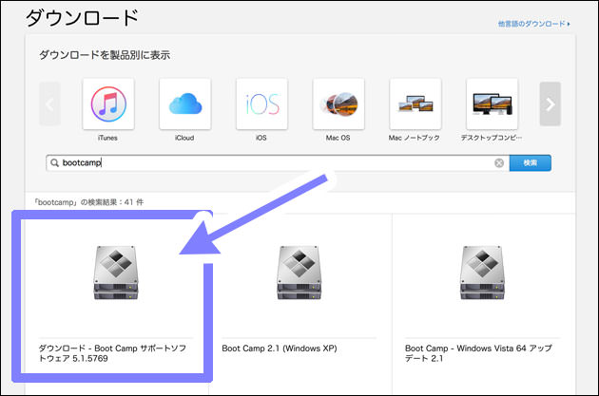
Task: Click Boot Camp - Windows Vista 64 アップデート 2.1 title
Action: [478, 353]
